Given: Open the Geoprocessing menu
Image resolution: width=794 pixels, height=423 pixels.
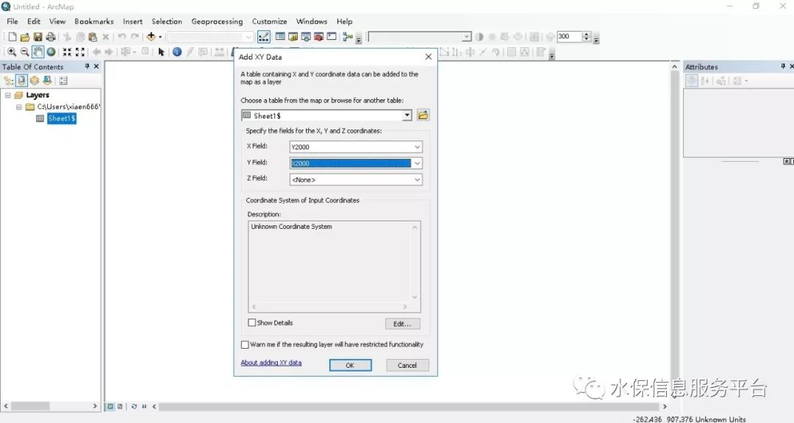Looking at the screenshot, I should [217, 21].
